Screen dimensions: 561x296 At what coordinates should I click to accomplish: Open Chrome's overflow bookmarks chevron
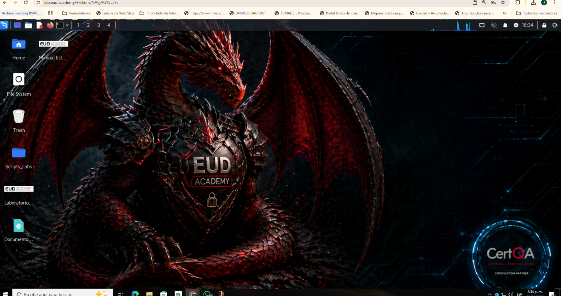[504, 13]
